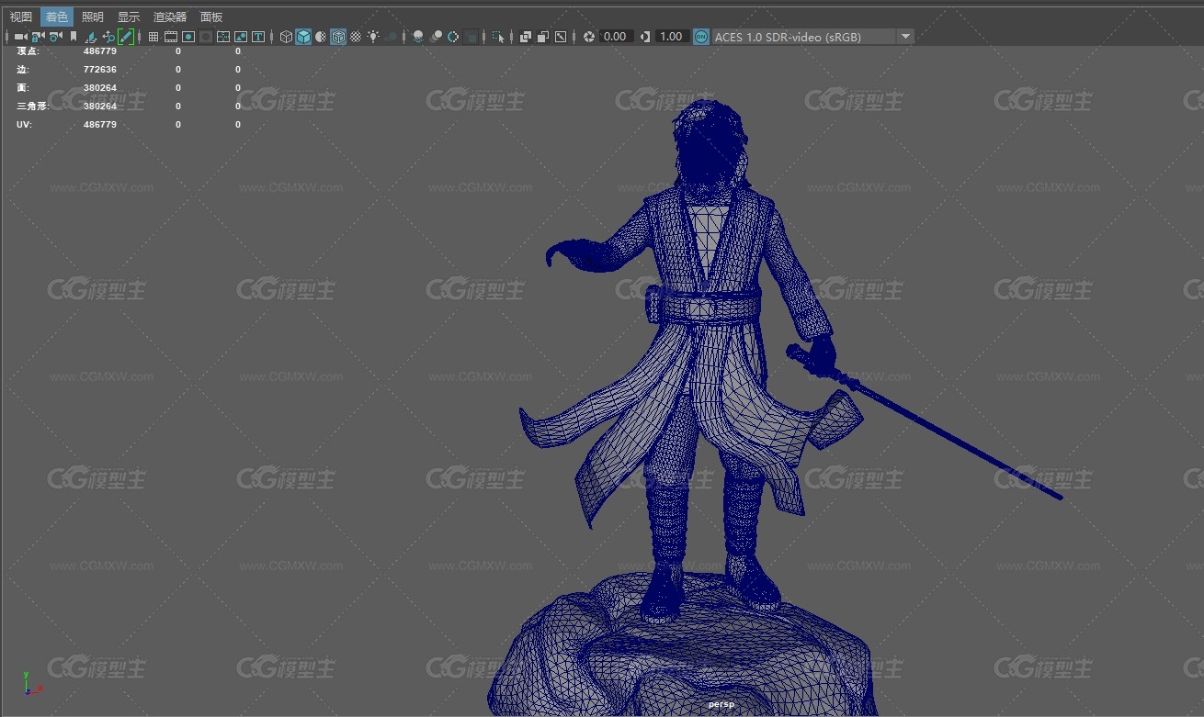Open the 渲染器 renderer menu
Screen dimensions: 1204x717
170,17
